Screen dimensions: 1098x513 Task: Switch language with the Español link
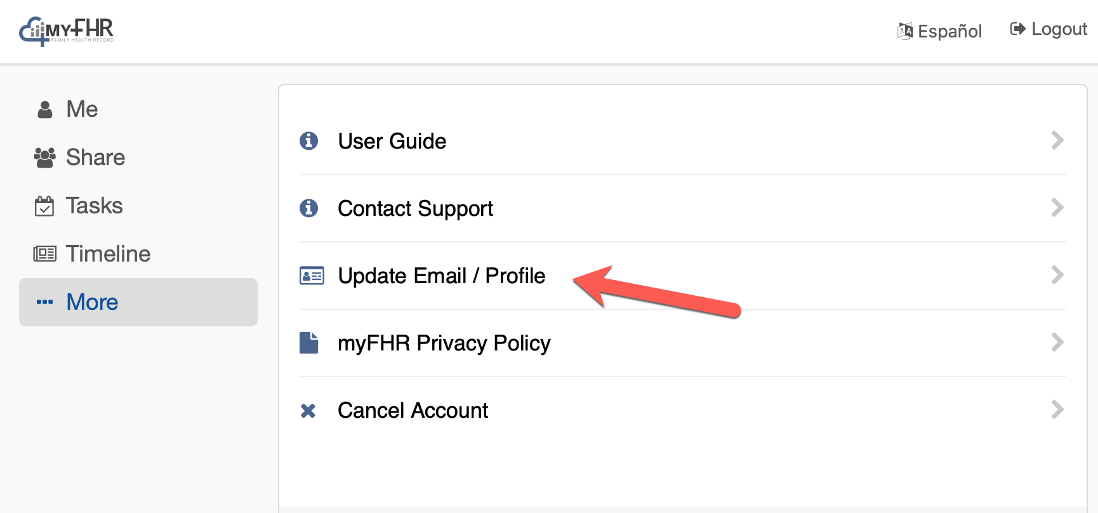click(949, 31)
